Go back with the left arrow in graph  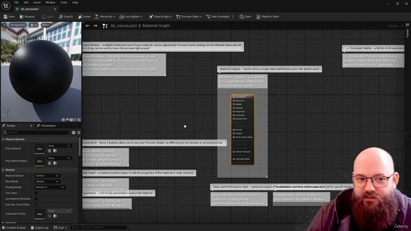tap(87, 26)
